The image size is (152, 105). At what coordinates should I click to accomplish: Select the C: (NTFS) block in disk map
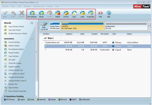tap(83, 26)
